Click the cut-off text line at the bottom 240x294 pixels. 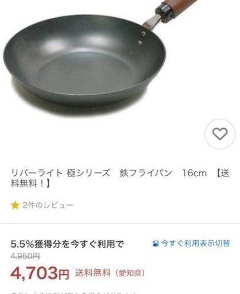[x=73, y=293]
